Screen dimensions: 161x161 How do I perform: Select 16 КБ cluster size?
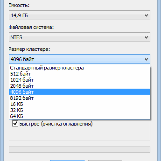[x=79, y=104]
